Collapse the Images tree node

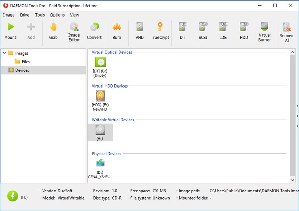click(x=4, y=53)
